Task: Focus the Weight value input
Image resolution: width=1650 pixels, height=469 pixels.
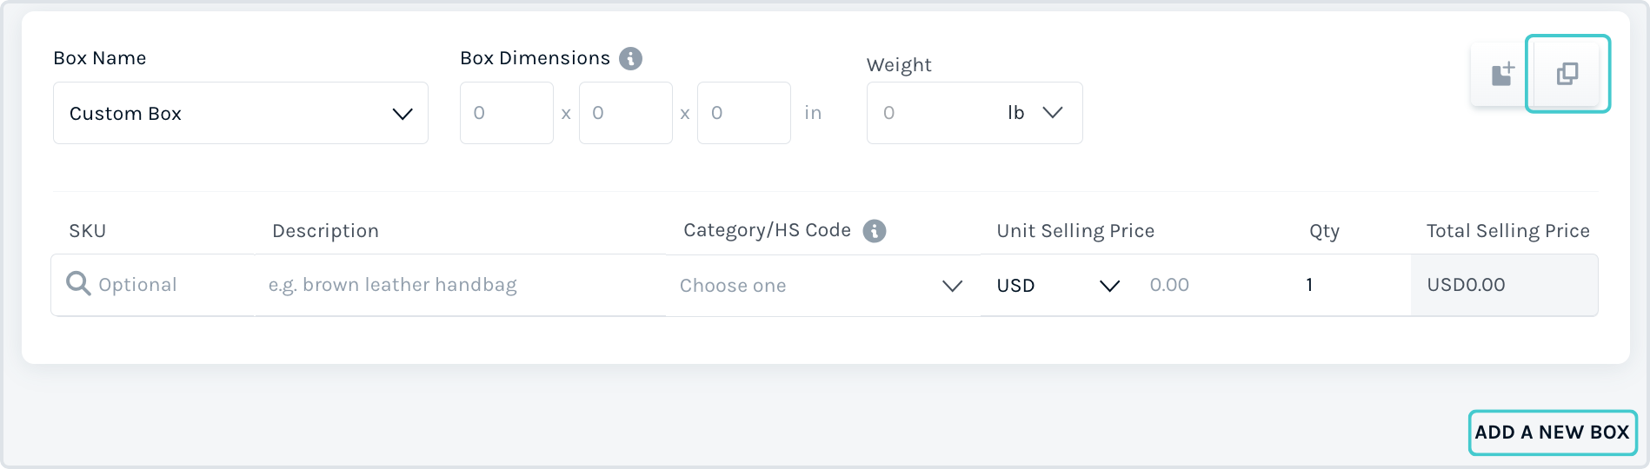Action: (932, 113)
